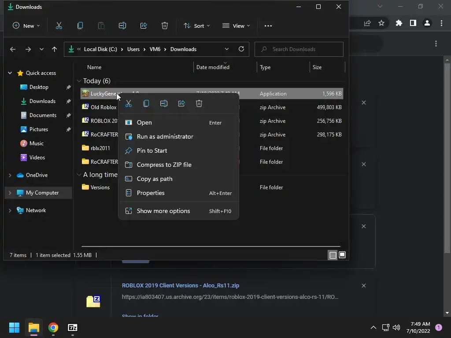Screen dimensions: 451x338
Task: Open the Chrome three-dot menu
Action: point(441,23)
